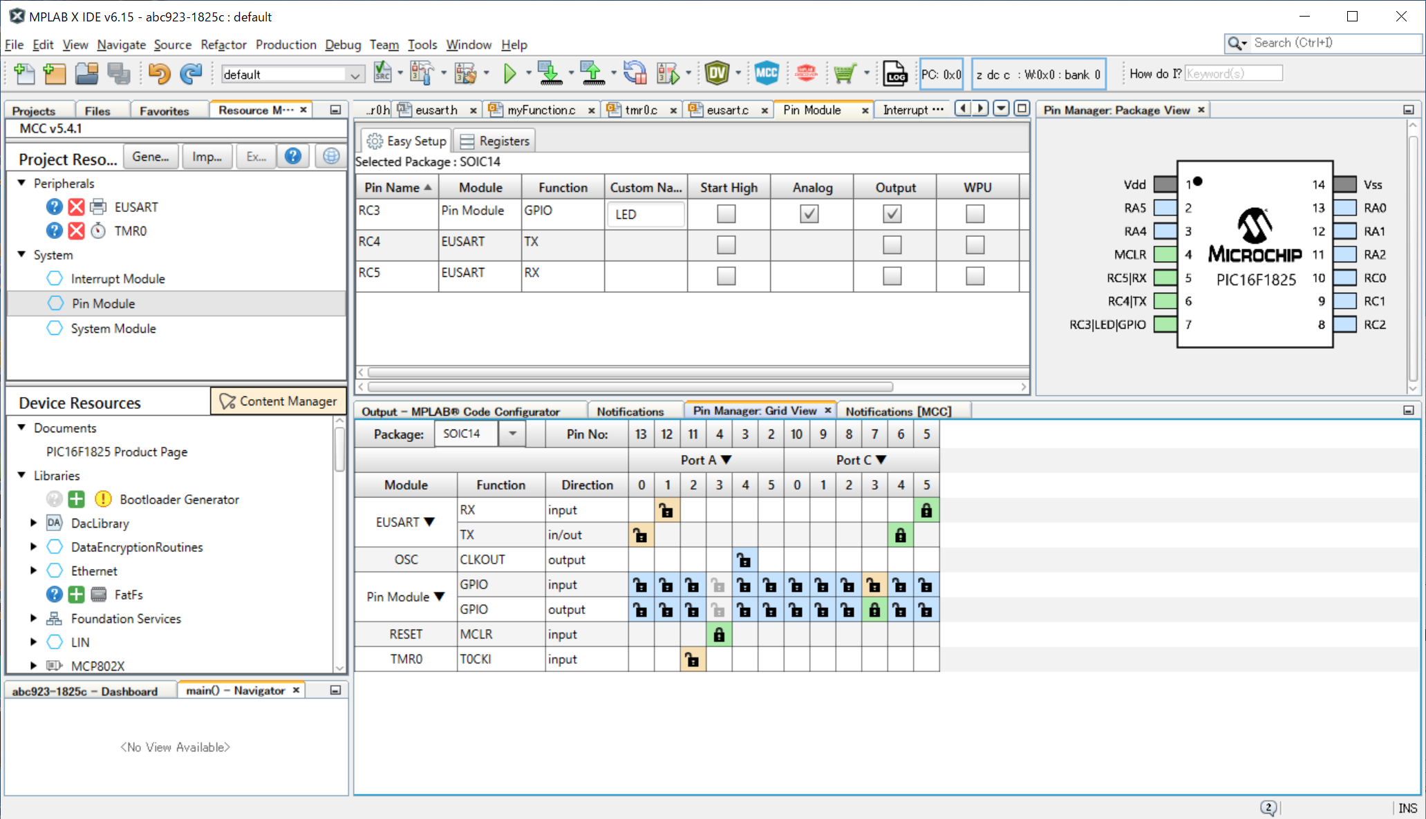This screenshot has height=819, width=1426.
Task: Toggle RC3 Start High checkbox
Action: coord(726,213)
